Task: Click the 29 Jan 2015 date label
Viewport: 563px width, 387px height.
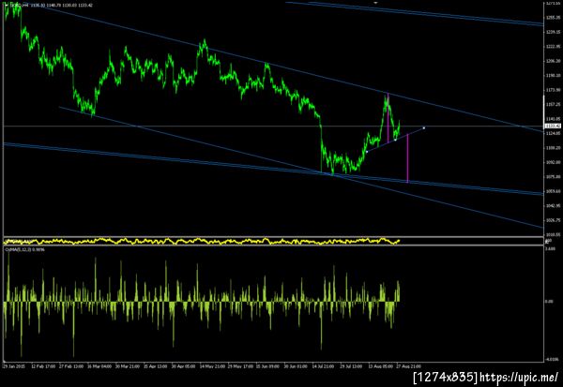Action: click(14, 366)
